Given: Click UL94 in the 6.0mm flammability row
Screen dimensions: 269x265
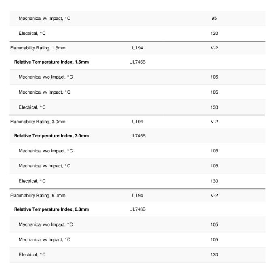Looking at the screenshot, I should click(137, 195).
